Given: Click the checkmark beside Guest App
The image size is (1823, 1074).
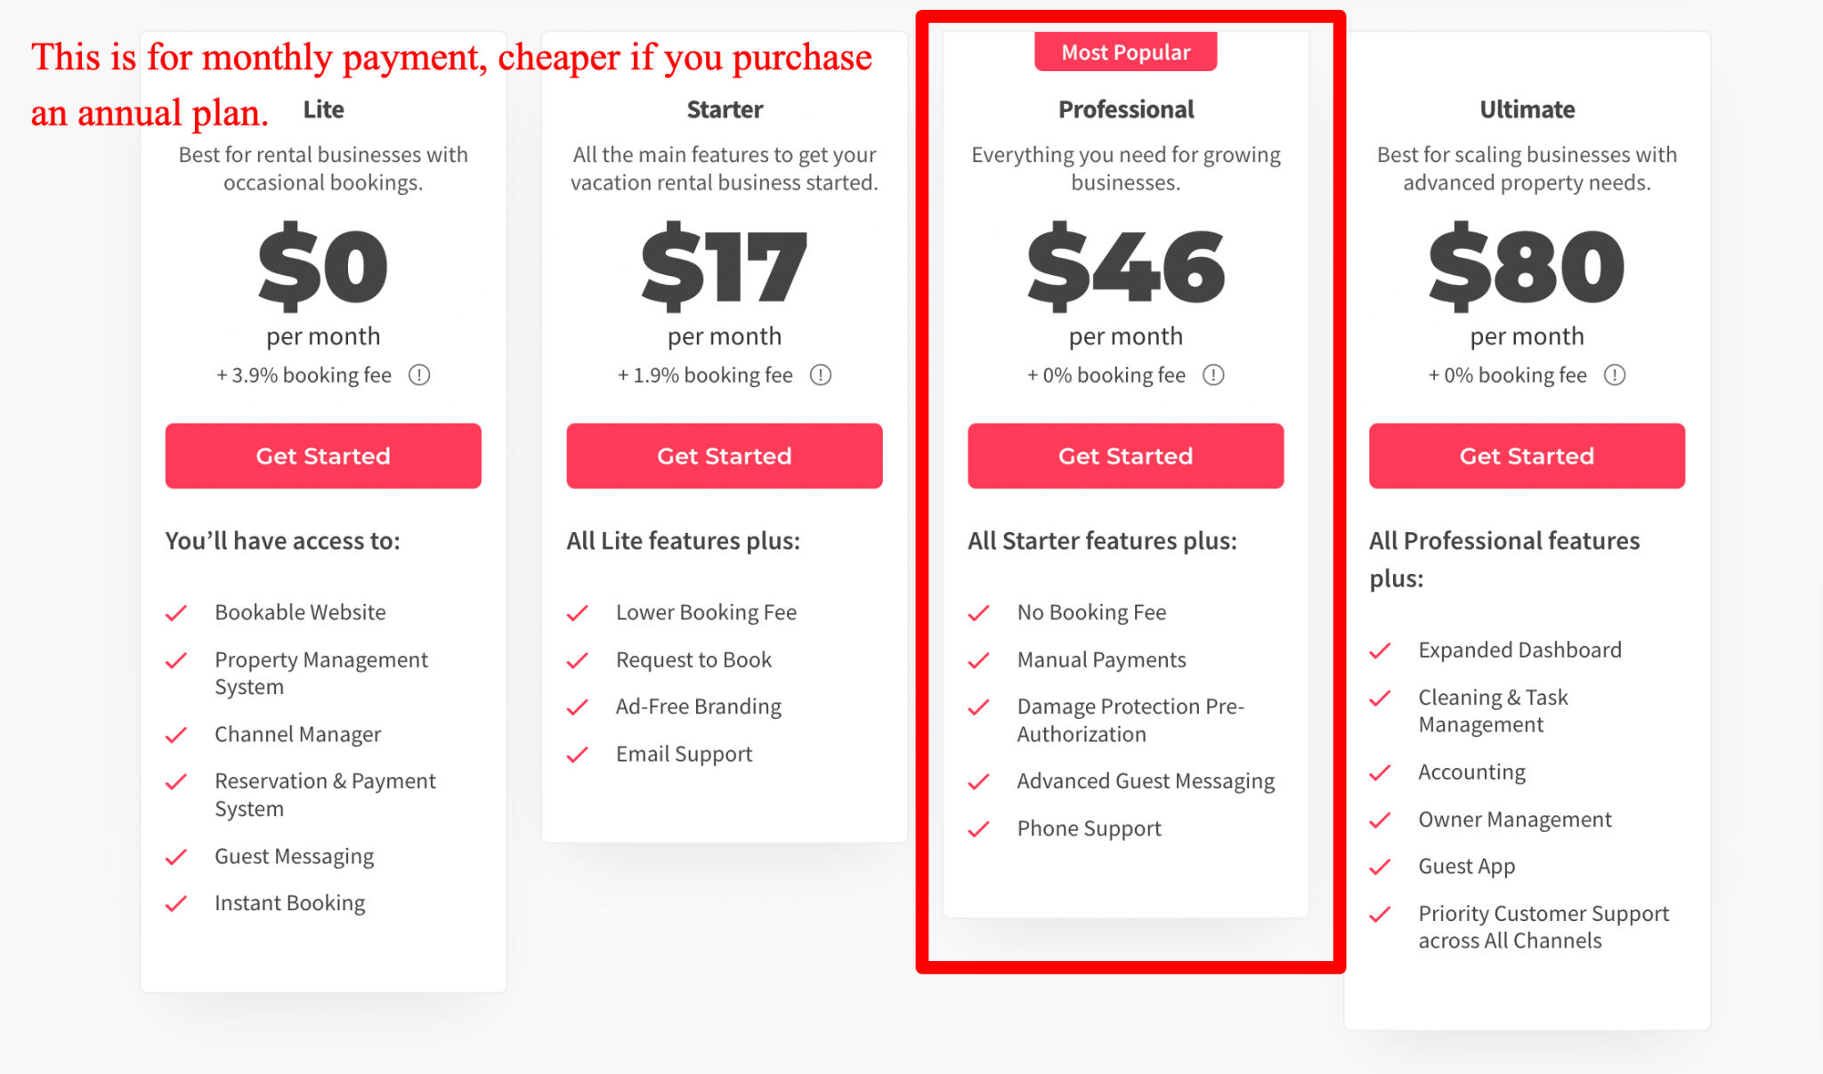Looking at the screenshot, I should coord(1381,867).
